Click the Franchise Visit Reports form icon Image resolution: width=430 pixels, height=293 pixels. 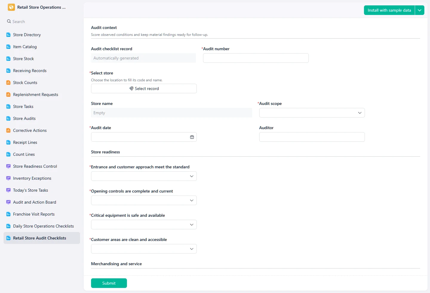[8, 214]
